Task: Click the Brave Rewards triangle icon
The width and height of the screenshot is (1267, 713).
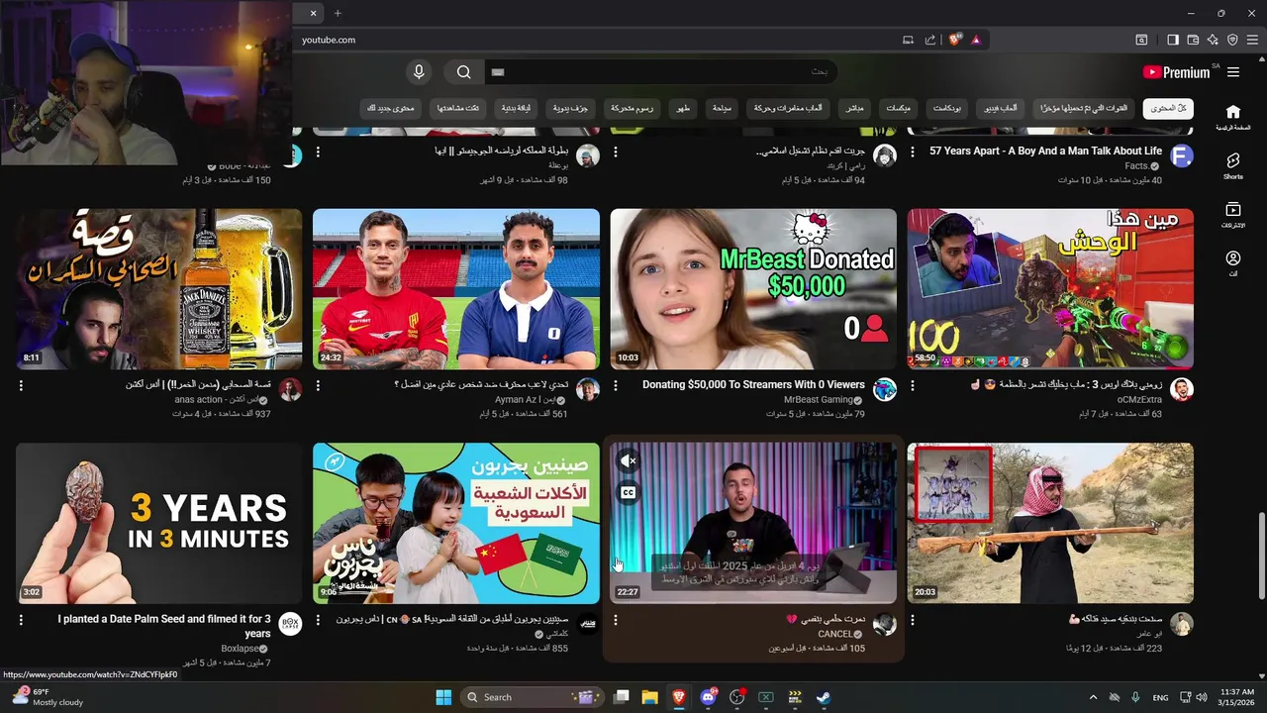Action: coord(976,40)
